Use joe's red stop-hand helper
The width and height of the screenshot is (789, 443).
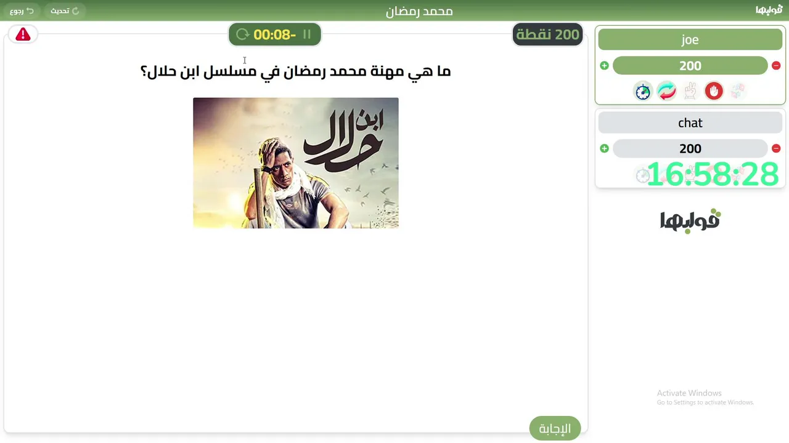[714, 91]
